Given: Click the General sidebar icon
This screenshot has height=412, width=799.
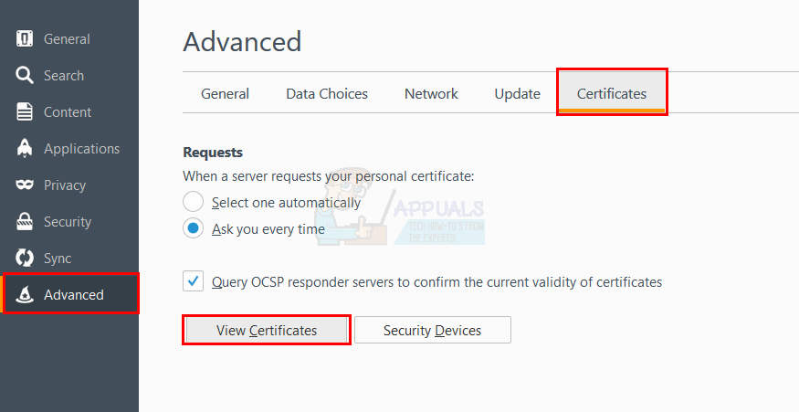Looking at the screenshot, I should point(26,39).
